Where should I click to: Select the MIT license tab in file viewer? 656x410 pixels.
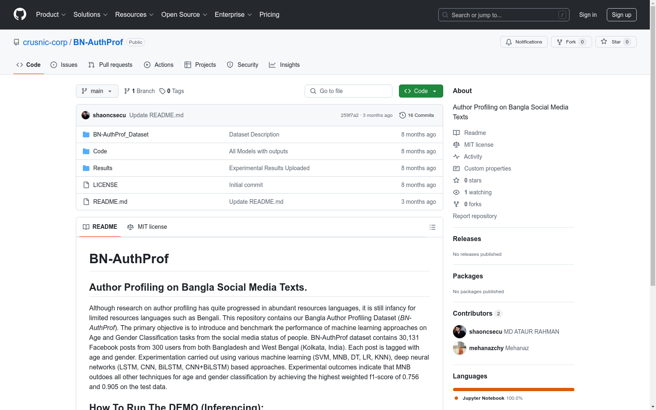point(147,227)
